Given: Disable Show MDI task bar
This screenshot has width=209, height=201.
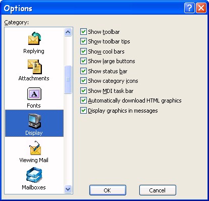Looking at the screenshot, I should coord(83,91).
